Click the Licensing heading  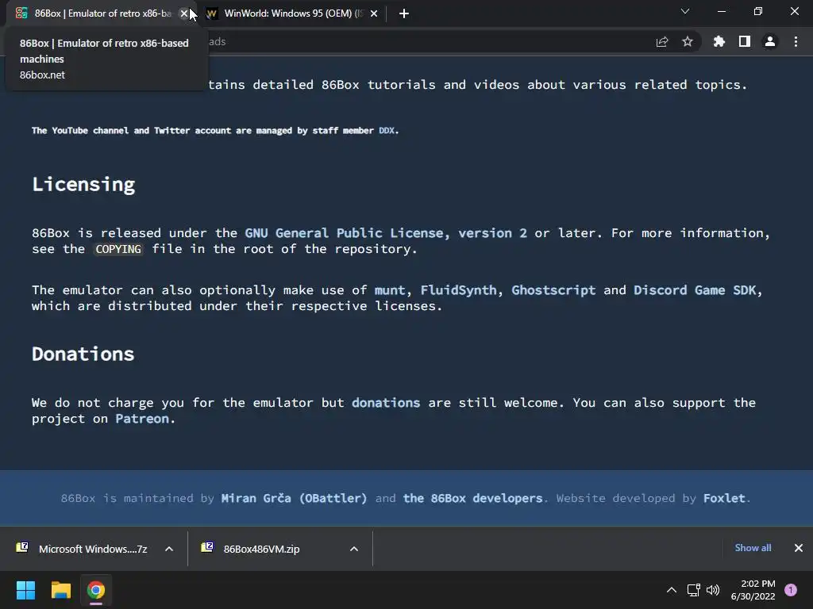coord(83,184)
